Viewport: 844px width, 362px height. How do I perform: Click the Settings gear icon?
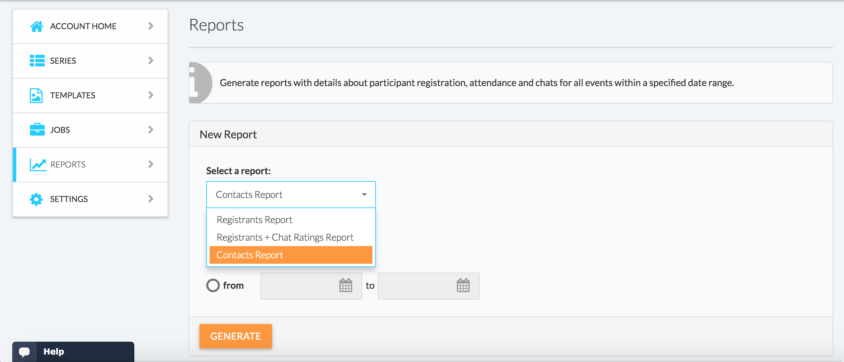coord(36,199)
